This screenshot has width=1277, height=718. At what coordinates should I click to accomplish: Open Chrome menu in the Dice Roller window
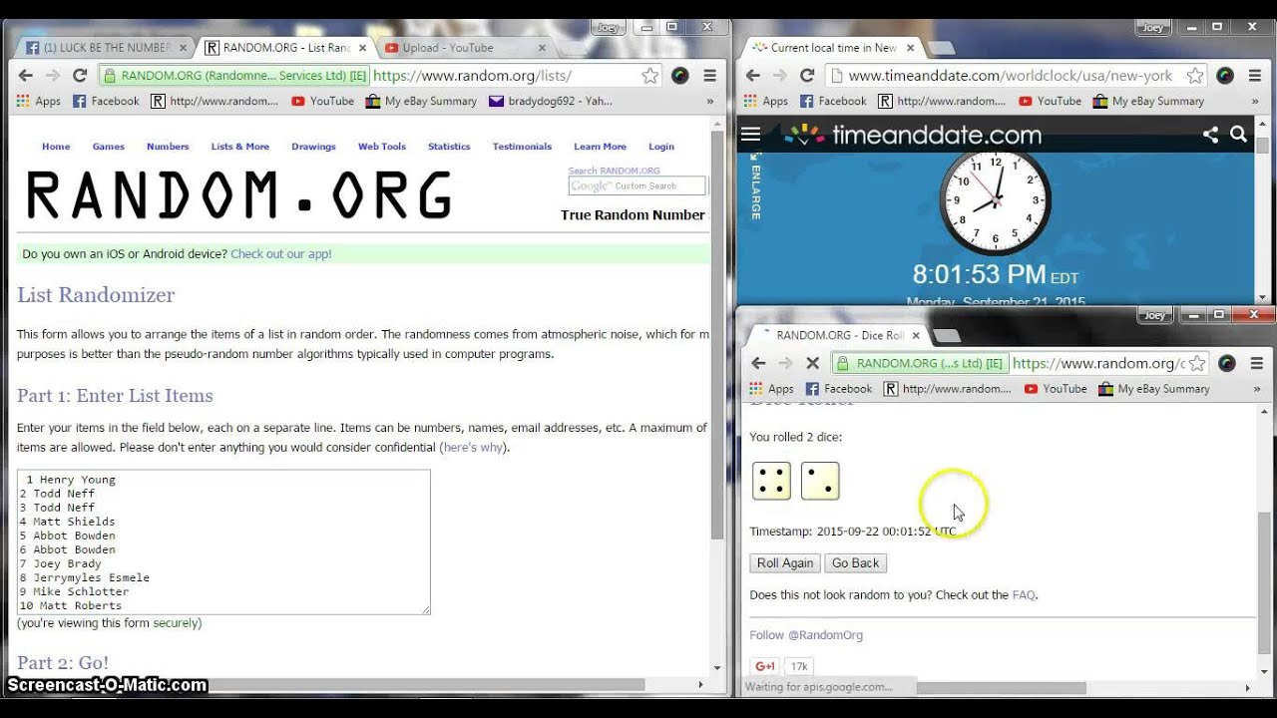tap(1257, 363)
